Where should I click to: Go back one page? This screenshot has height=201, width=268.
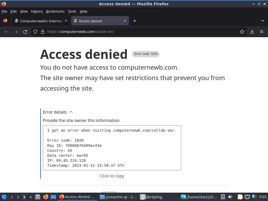tap(6, 32)
